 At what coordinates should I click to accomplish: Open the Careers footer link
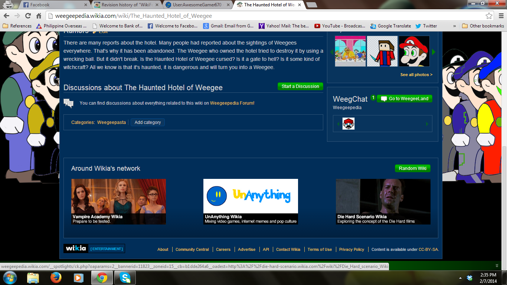[x=223, y=249]
